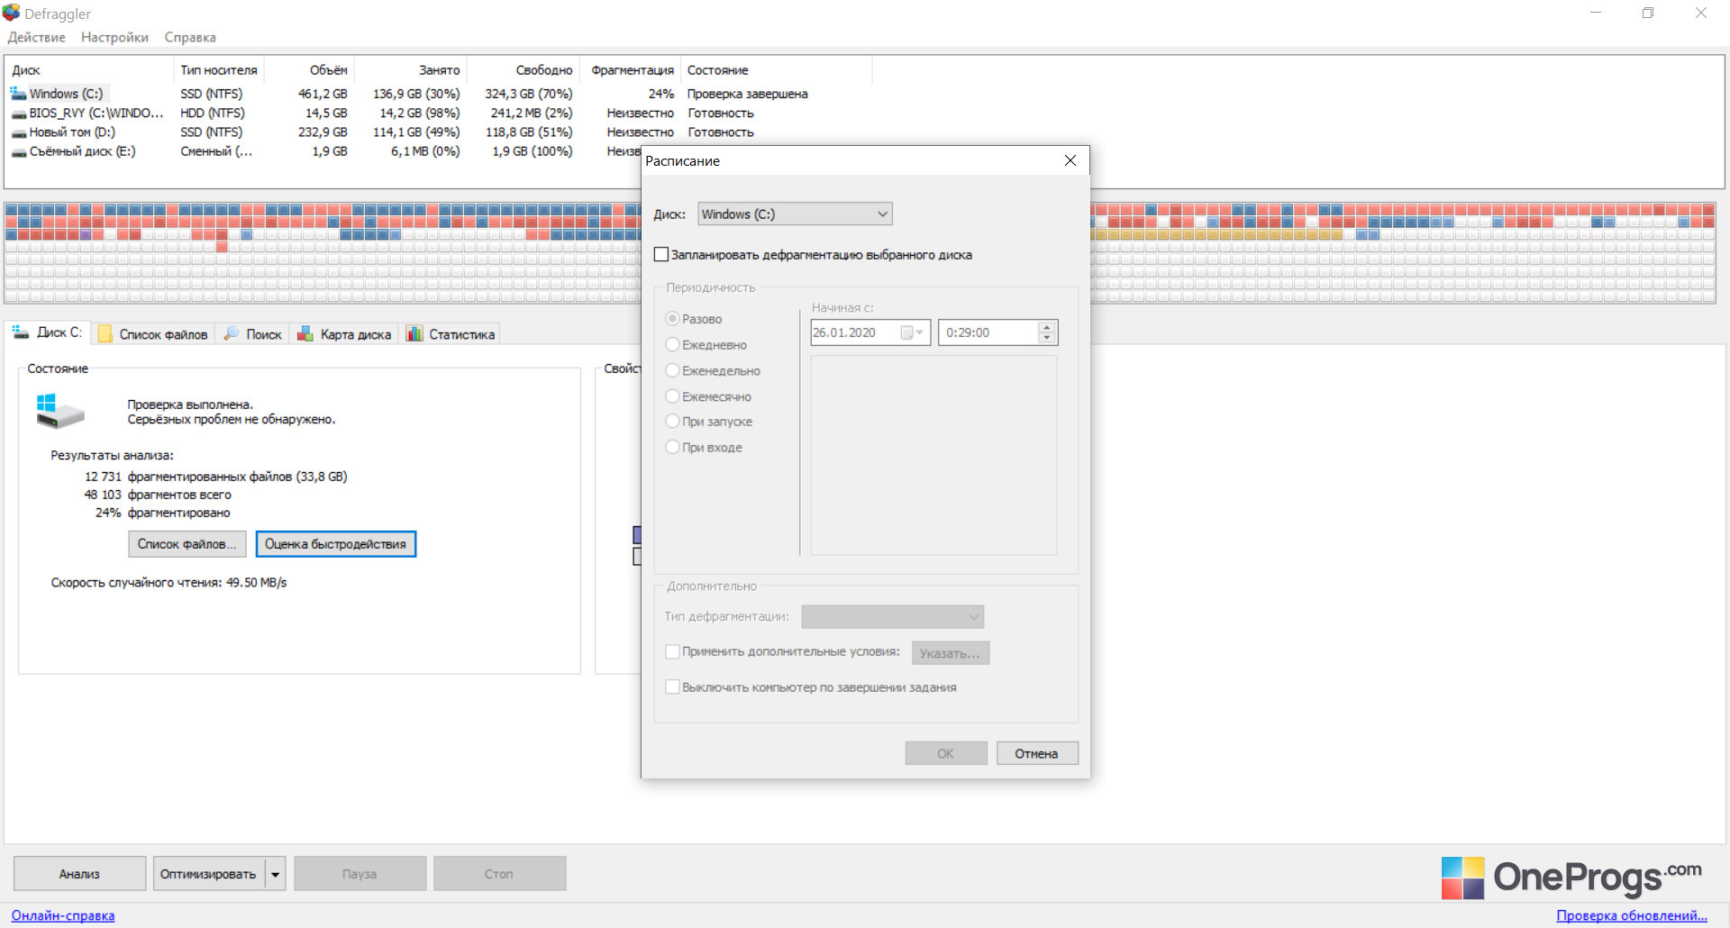The width and height of the screenshot is (1730, 928).
Task: Expand the Оптимизировать button dropdown arrow
Action: pos(276,874)
